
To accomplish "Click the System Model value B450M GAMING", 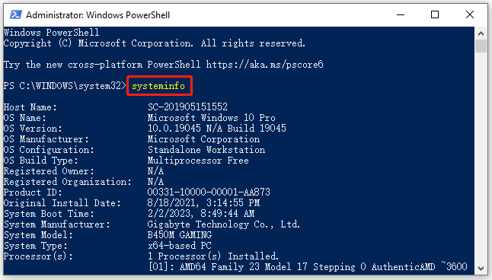I will [180, 235].
